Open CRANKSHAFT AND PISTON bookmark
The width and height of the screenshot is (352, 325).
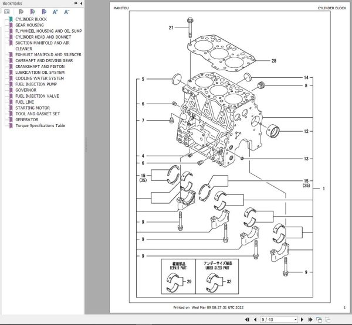(x=40, y=67)
